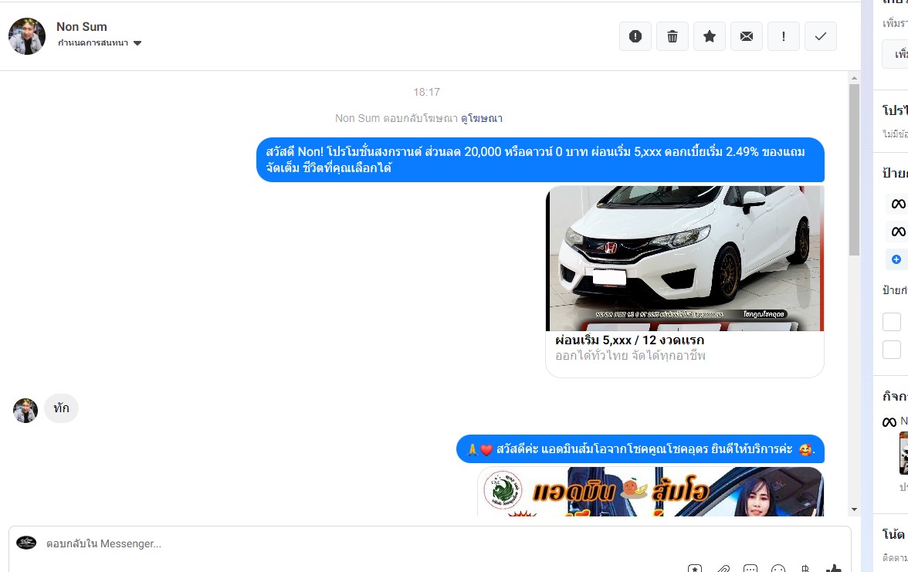Click scrollbar up arrow in chat

pos(854,77)
